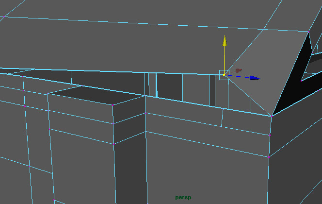Image resolution: width=322 pixels, height=204 pixels.
Task: Click the persp camera label
Action: [x=183, y=198]
